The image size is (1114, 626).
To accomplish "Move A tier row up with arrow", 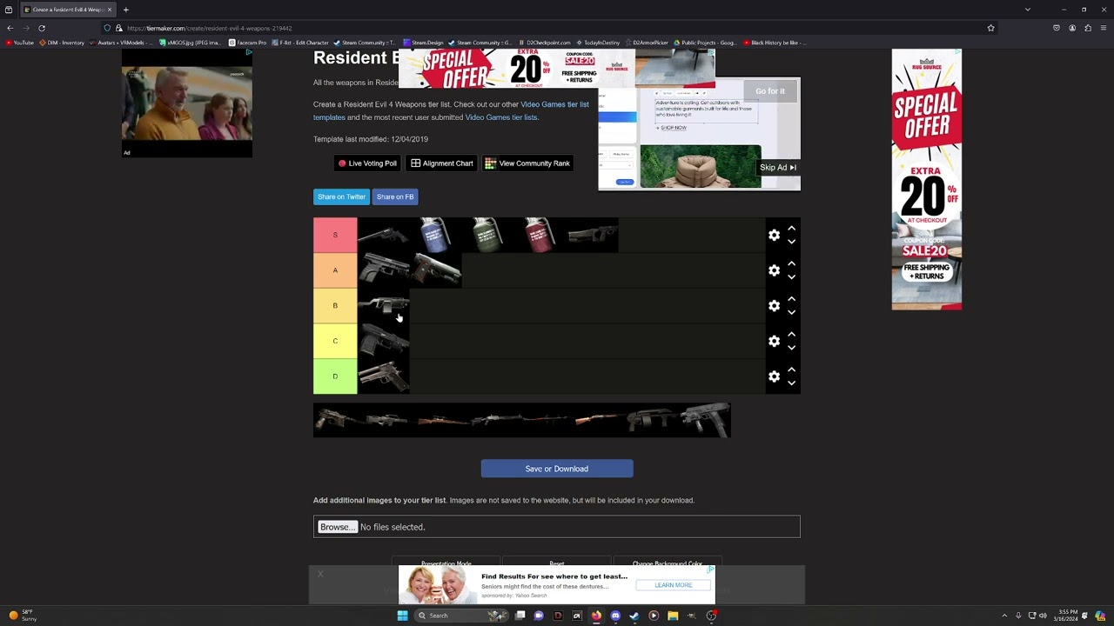I will click(x=791, y=263).
